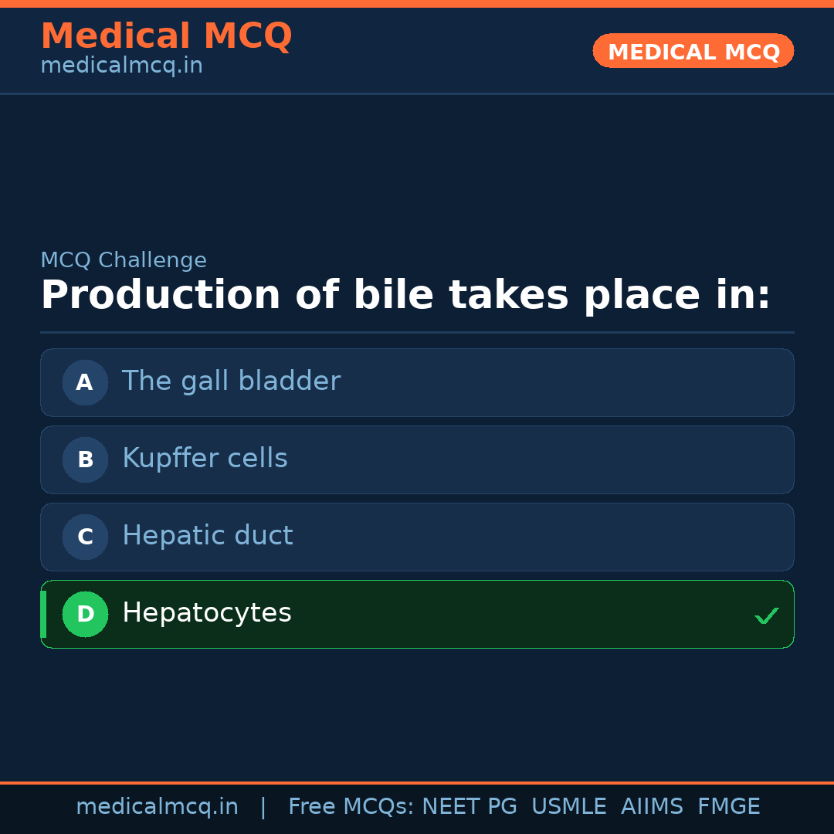Click the 'USMLE' footer label
The height and width of the screenshot is (834, 834).
pyautogui.click(x=568, y=807)
